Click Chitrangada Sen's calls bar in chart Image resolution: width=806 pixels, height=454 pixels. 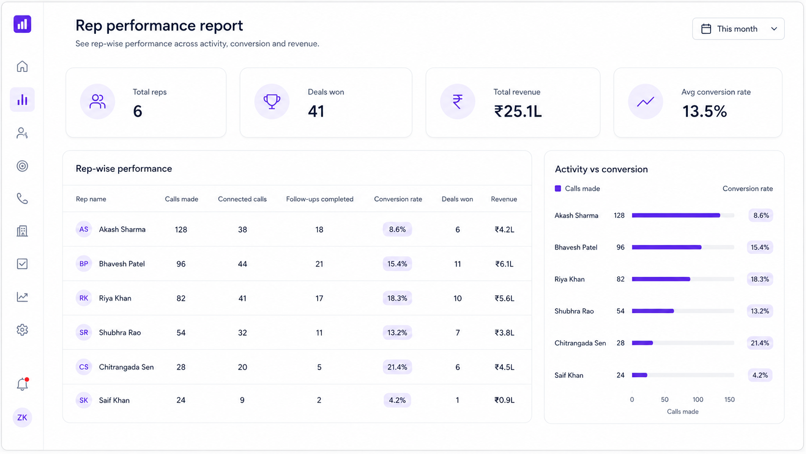[x=643, y=343]
